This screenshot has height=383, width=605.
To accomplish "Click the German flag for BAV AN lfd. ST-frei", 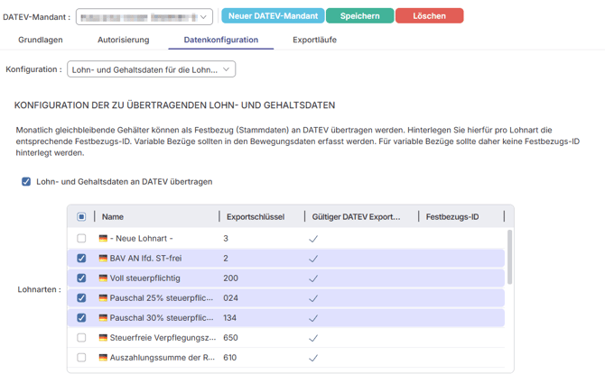I will tap(103, 258).
